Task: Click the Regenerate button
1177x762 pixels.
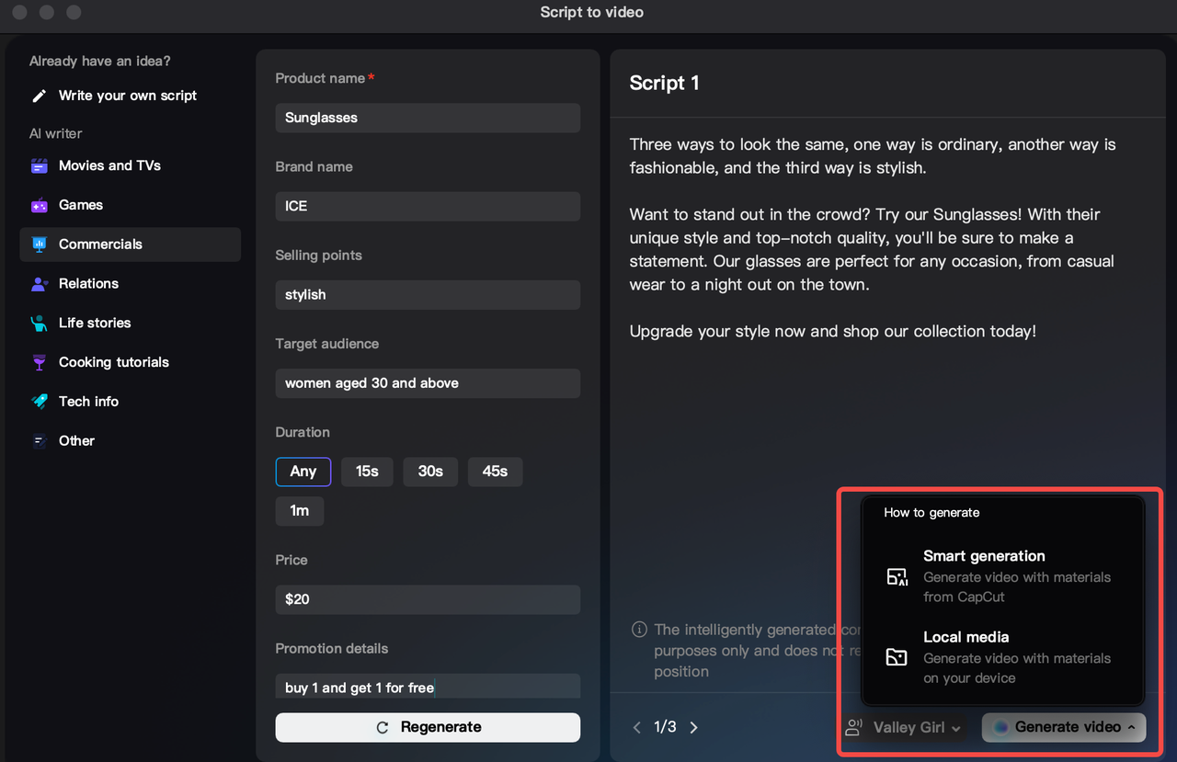Action: (427, 726)
